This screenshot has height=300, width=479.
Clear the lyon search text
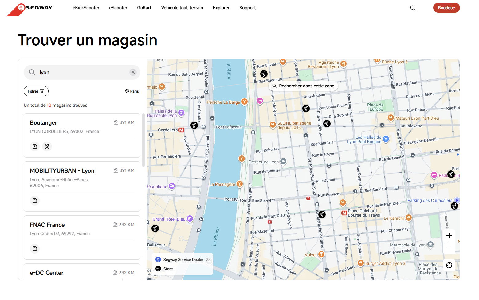133,72
